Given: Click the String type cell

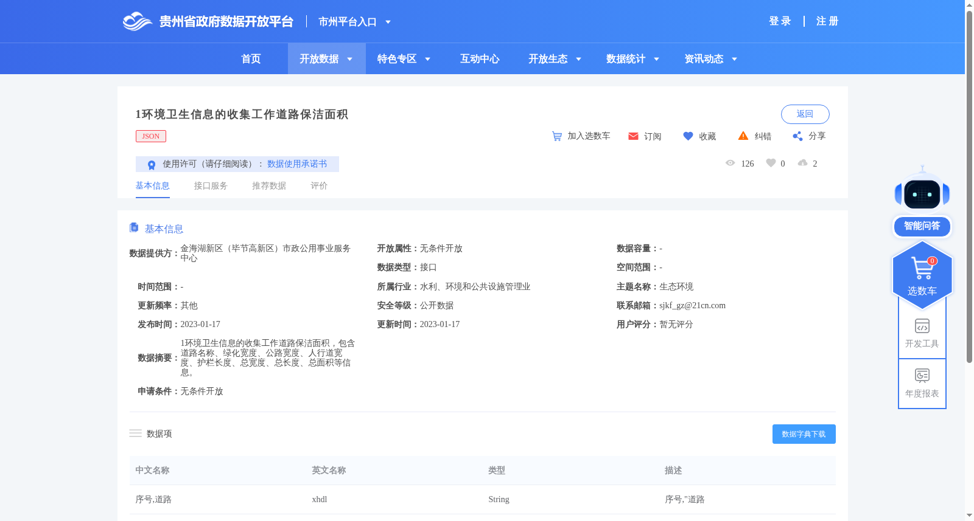Looking at the screenshot, I should [x=499, y=500].
